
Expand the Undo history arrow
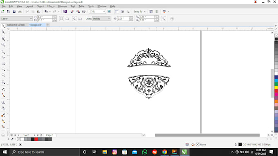50,11
